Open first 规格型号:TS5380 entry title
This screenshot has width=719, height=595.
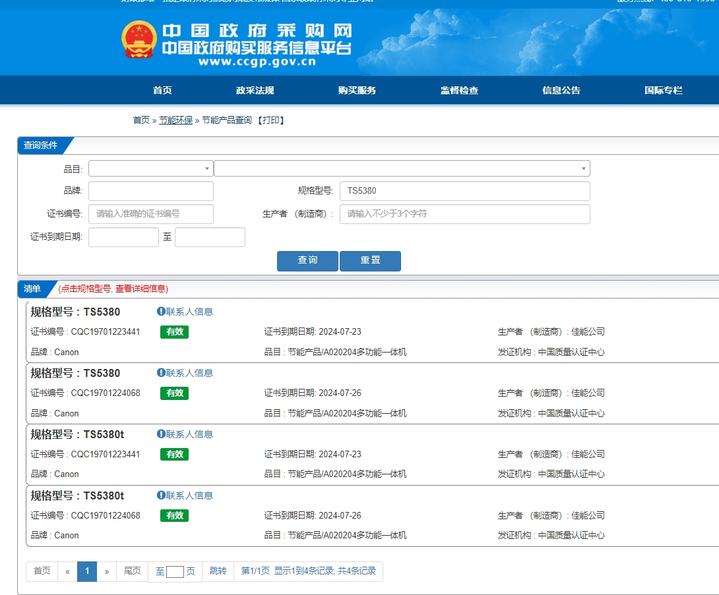point(75,312)
